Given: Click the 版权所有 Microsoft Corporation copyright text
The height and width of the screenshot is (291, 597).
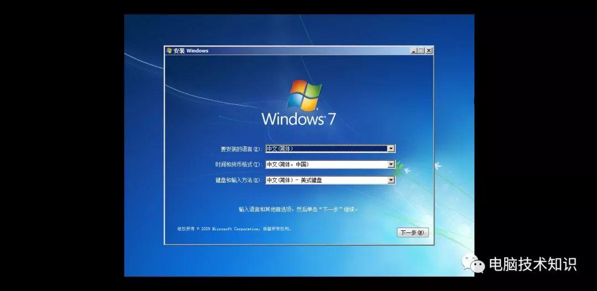Looking at the screenshot, I should 234,229.
